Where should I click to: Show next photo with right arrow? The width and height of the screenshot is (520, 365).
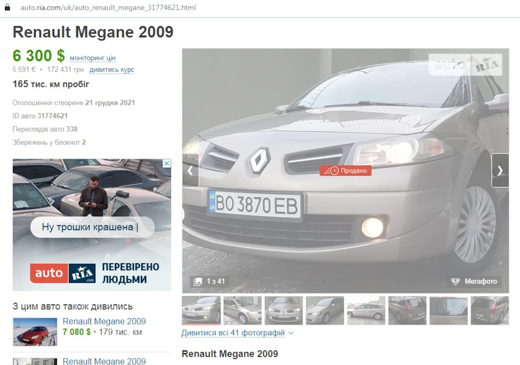pyautogui.click(x=500, y=170)
